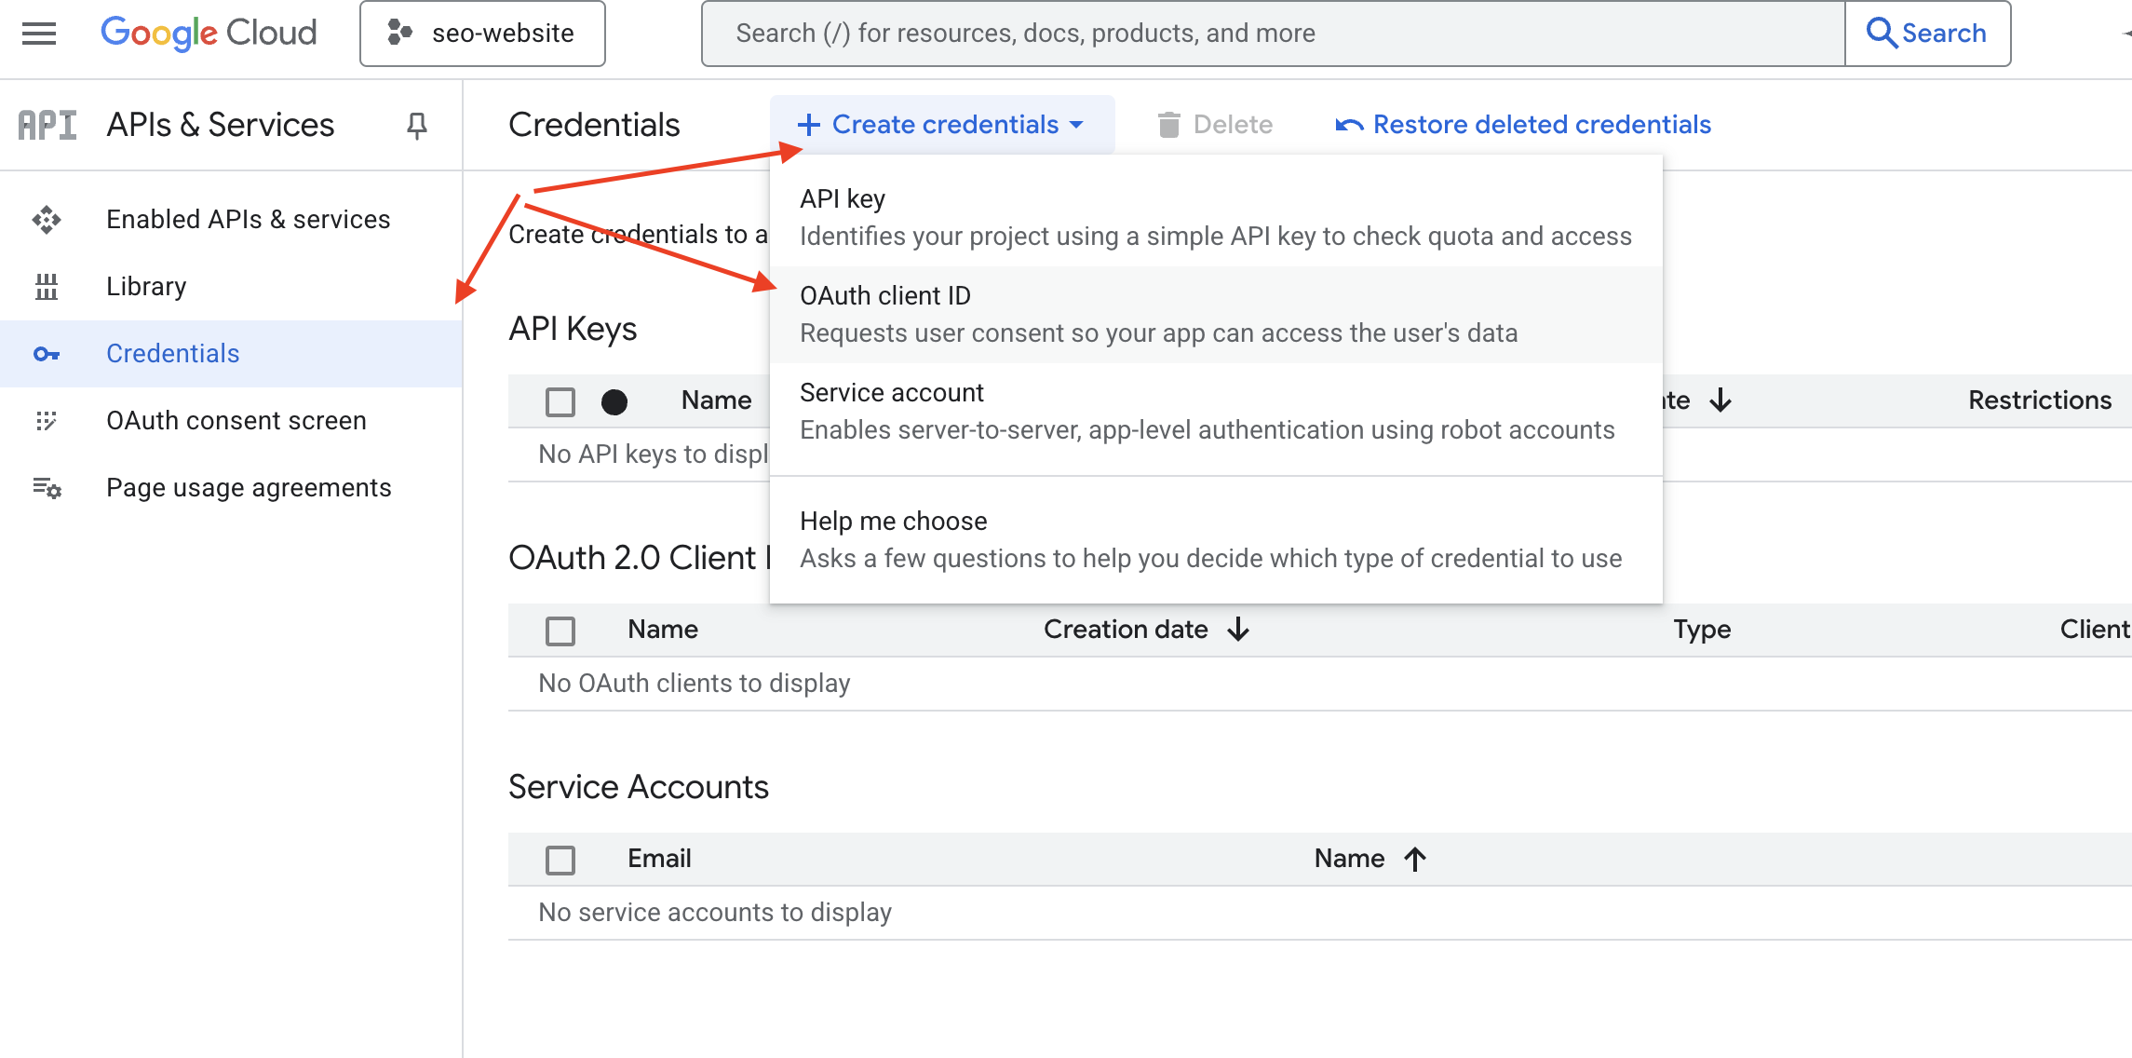Open Enabled APIs & services page
The image size is (2132, 1058).
(231, 220)
